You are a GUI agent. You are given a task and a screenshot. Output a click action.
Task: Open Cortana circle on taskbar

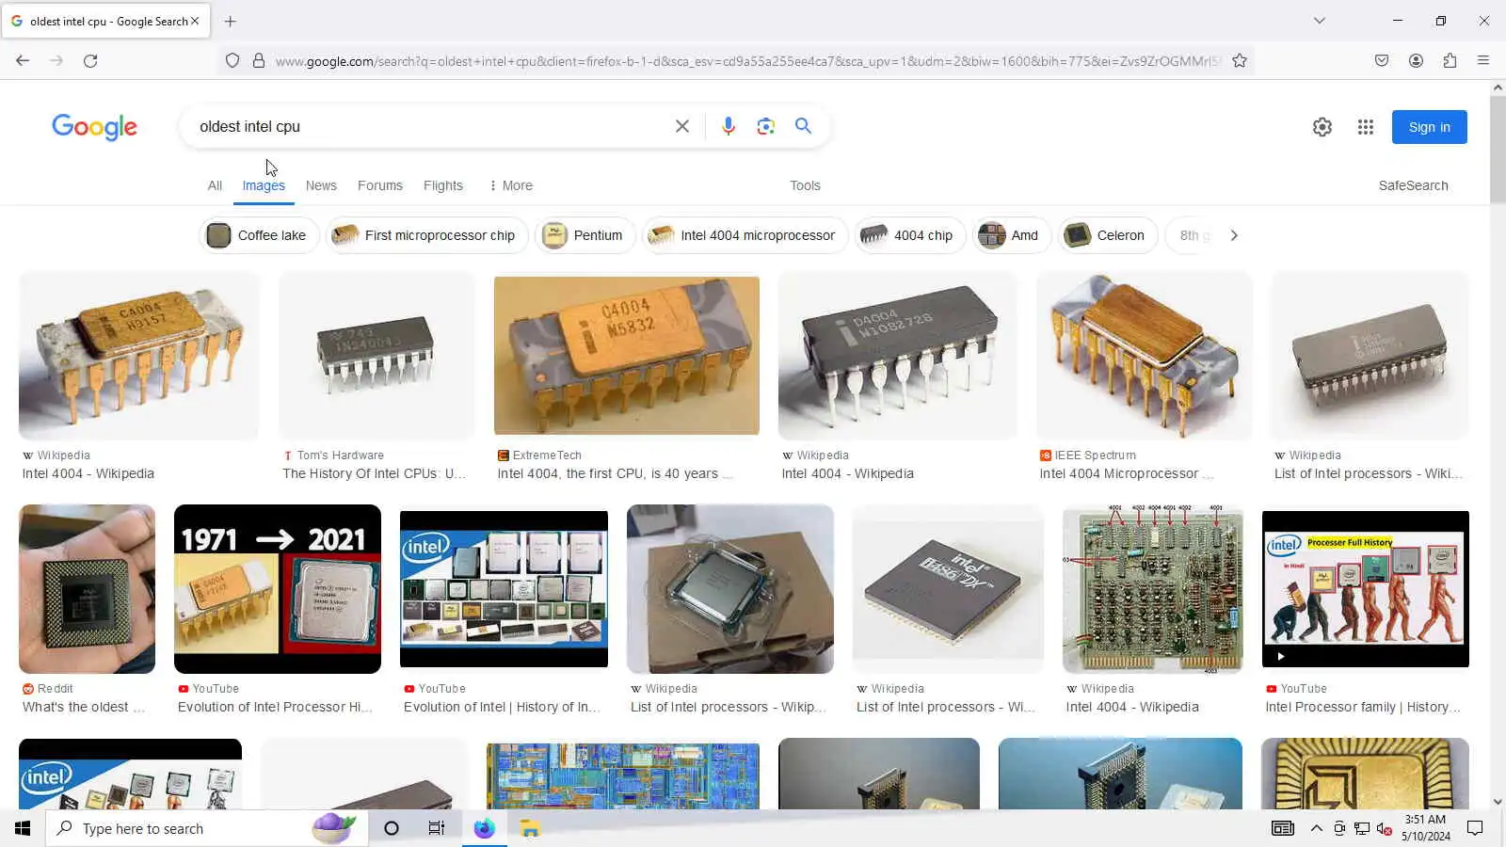point(392,828)
